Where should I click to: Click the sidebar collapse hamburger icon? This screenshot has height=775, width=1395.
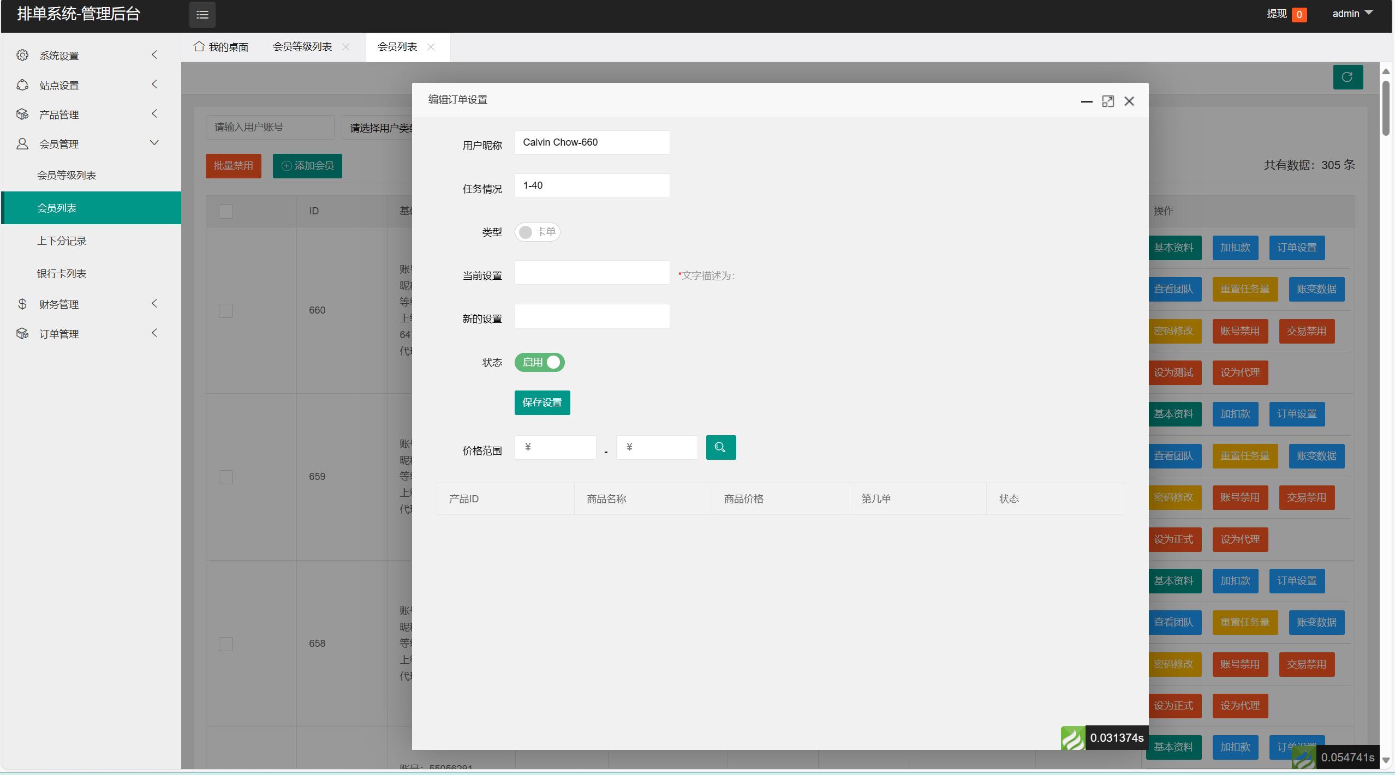202,15
